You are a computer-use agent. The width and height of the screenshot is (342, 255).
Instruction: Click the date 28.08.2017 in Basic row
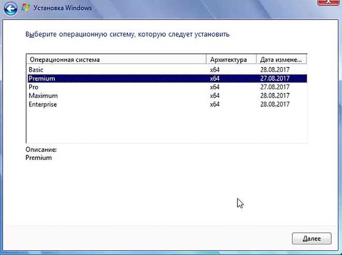point(275,70)
